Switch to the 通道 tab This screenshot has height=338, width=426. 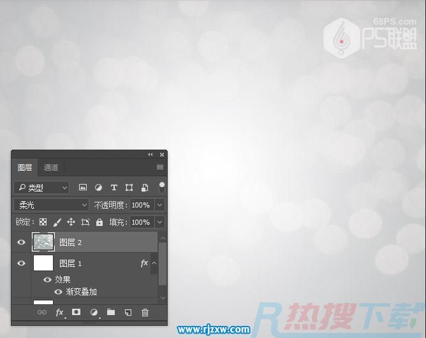51,167
